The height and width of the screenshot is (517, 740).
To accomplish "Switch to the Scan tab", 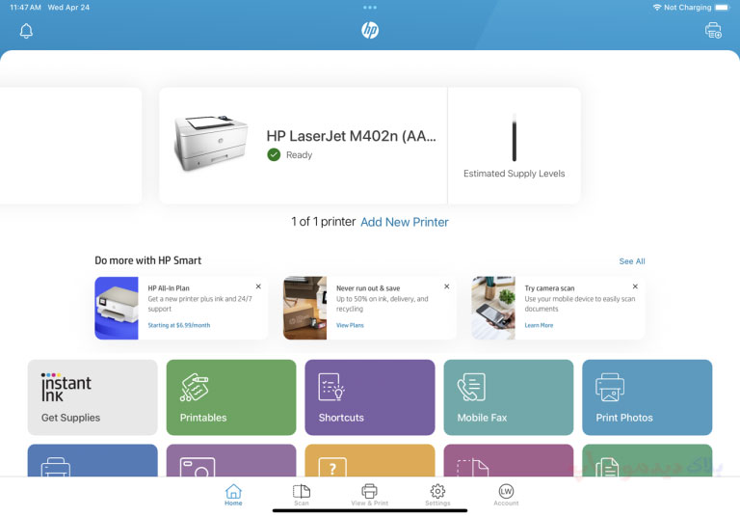I will 301,495.
